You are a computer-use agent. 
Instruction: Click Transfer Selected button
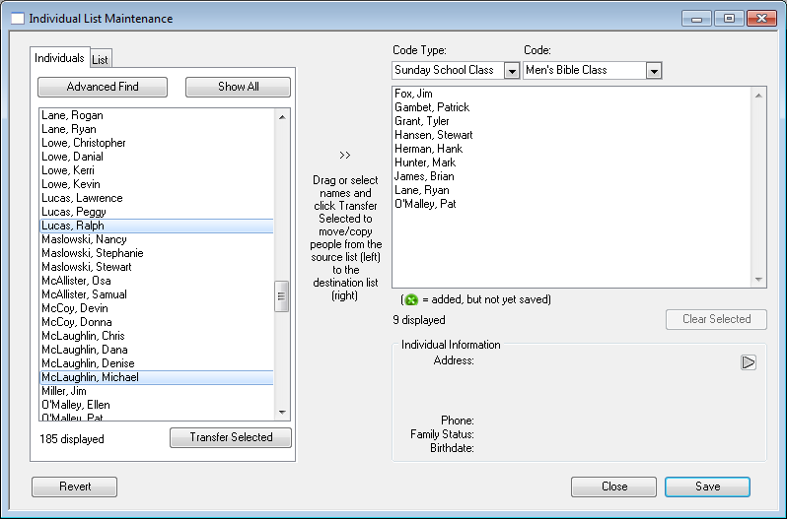click(x=231, y=437)
